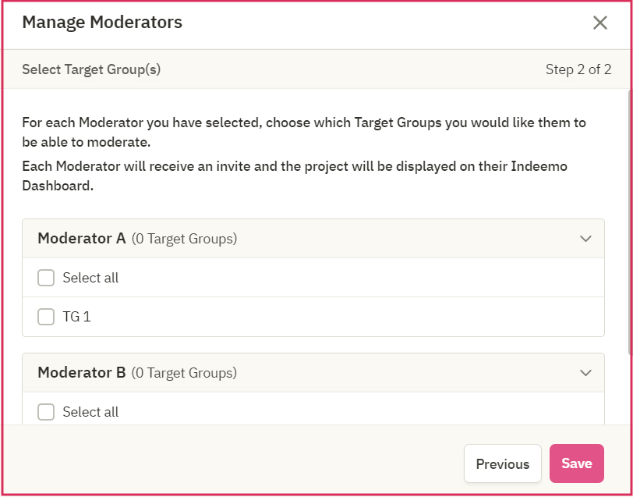Go back with the Previous button
Viewport: 633px width, 497px height.
coord(503,463)
